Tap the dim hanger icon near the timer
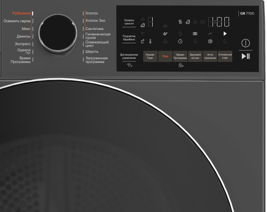The image size is (267, 212). [195, 22]
